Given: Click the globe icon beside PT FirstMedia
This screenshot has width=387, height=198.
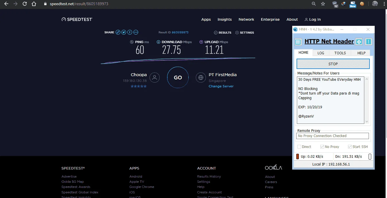Looking at the screenshot, I should [201, 78].
